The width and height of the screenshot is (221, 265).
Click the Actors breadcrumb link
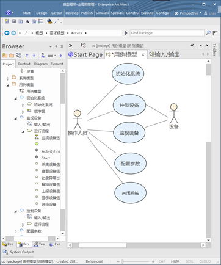point(76,33)
